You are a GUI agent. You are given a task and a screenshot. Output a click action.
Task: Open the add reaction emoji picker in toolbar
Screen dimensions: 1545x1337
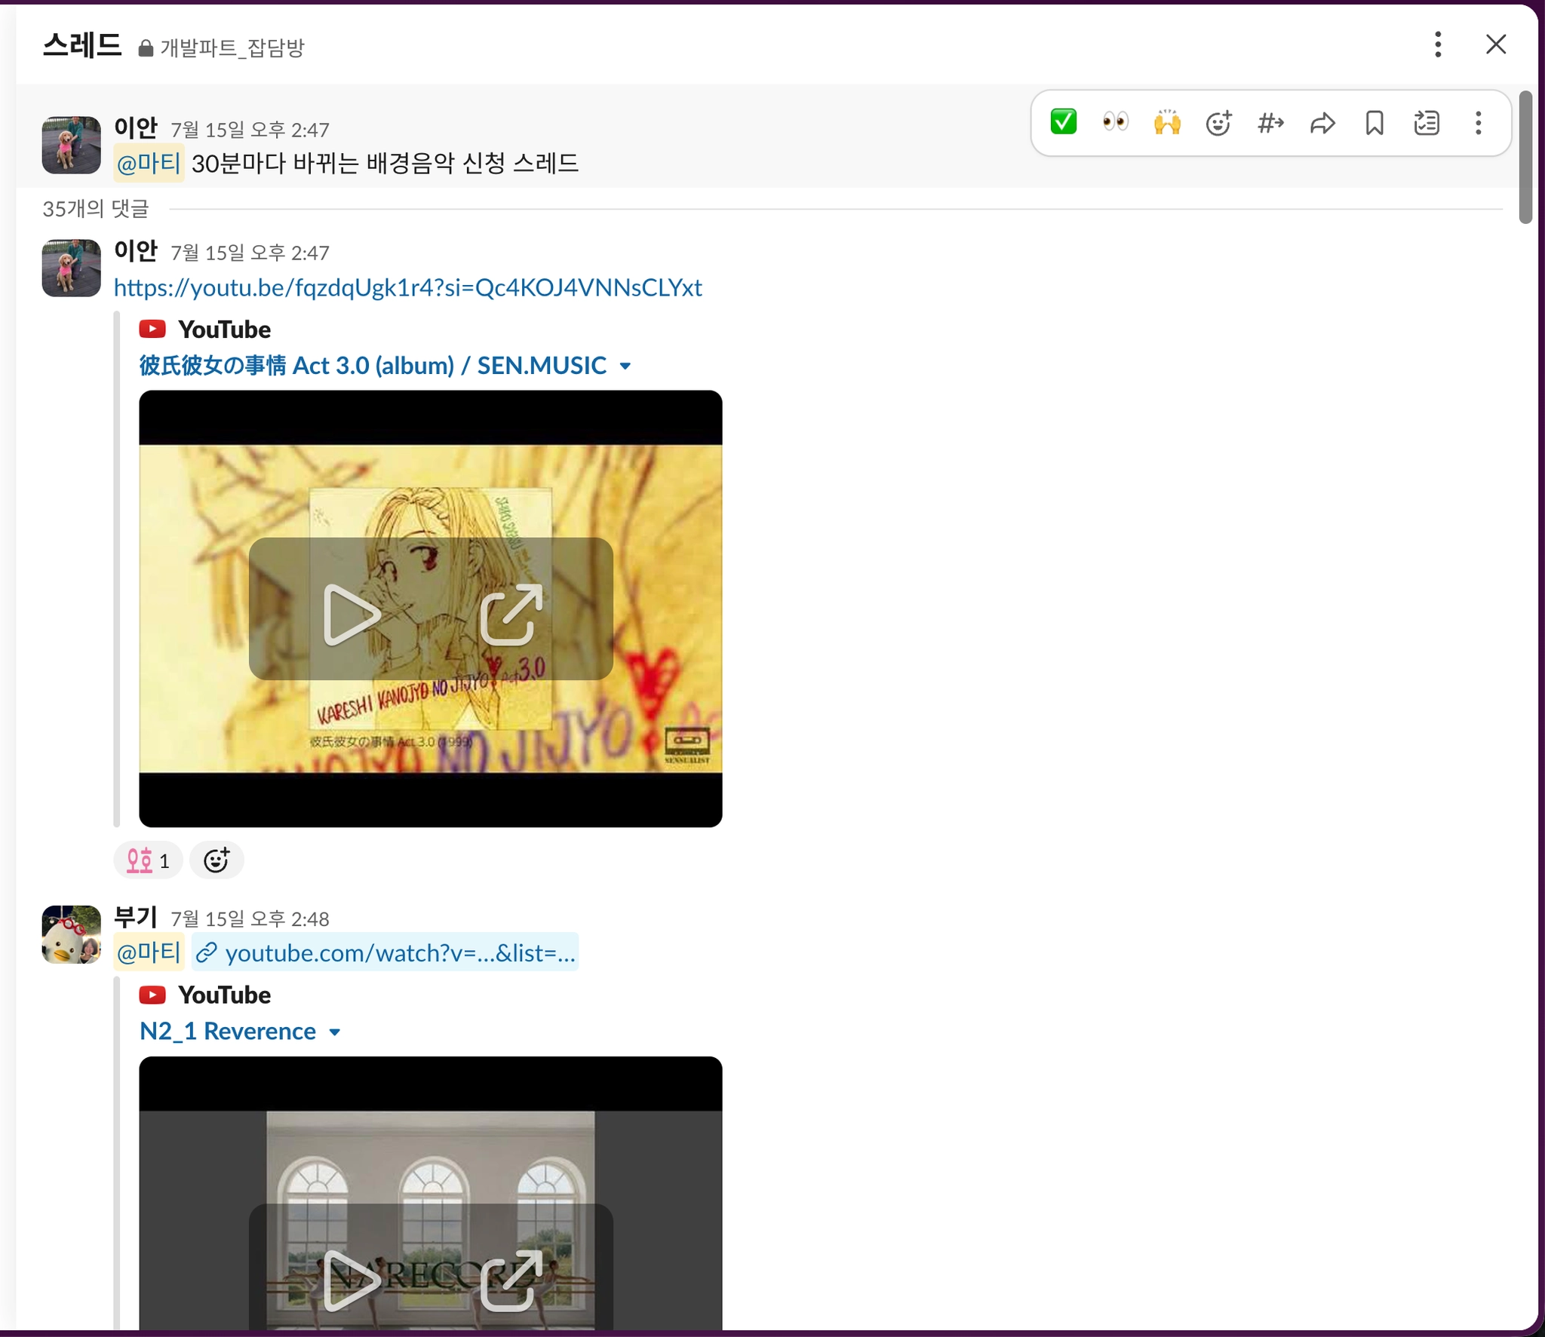pos(1218,122)
